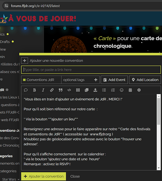Click the yellow Ajouter la convention button
This screenshot has height=181, width=162.
(44, 176)
